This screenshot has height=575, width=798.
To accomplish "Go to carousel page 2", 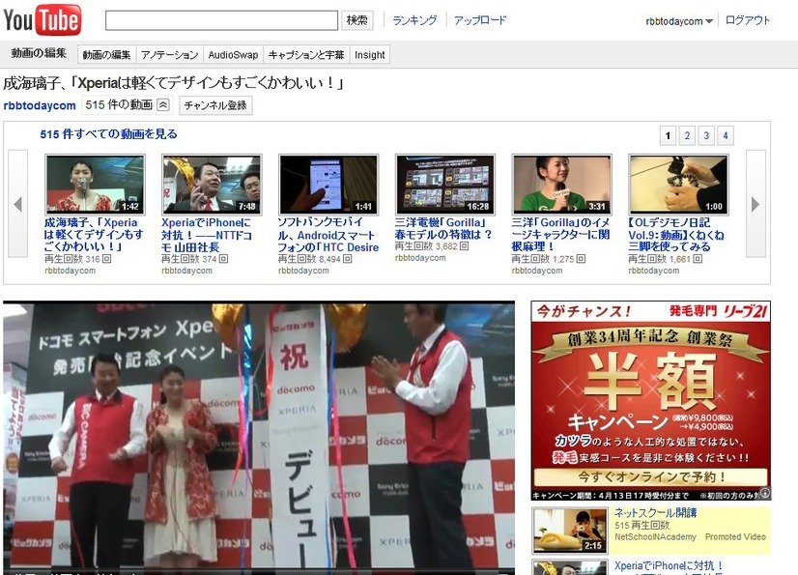I will coord(687,135).
